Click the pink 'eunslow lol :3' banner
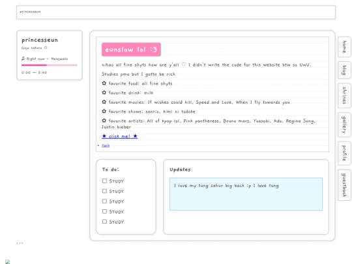Screen dimensions: 352x264 point(131,50)
